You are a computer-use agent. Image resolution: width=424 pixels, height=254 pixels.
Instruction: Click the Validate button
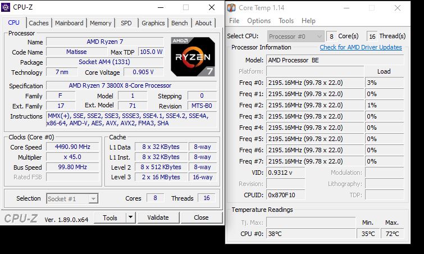coord(158,217)
